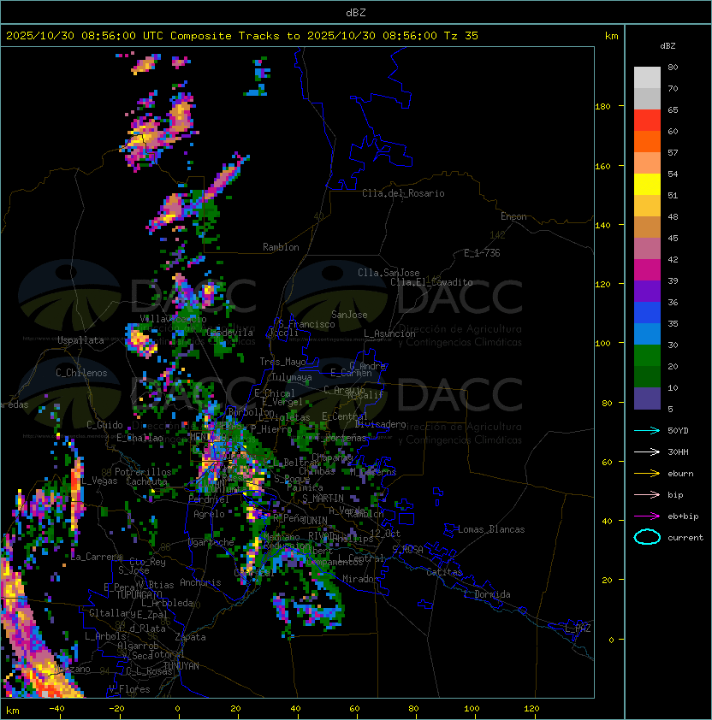Click the Potrerillos label
This screenshot has height=720, width=712.
point(143,472)
